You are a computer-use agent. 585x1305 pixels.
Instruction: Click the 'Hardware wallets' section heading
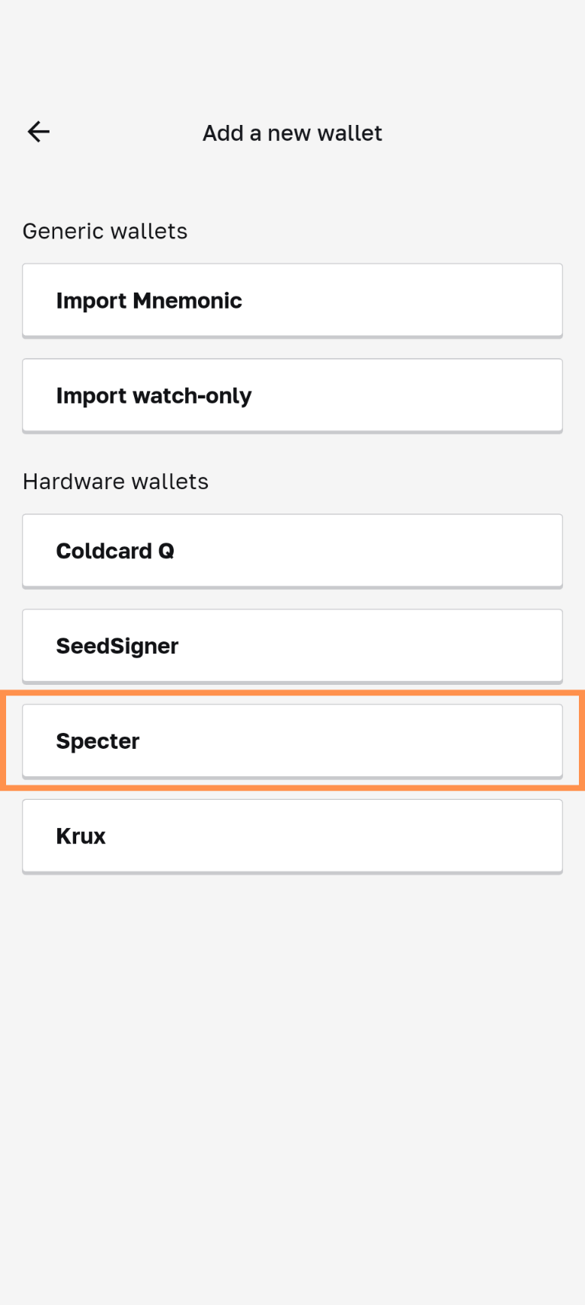(x=116, y=481)
